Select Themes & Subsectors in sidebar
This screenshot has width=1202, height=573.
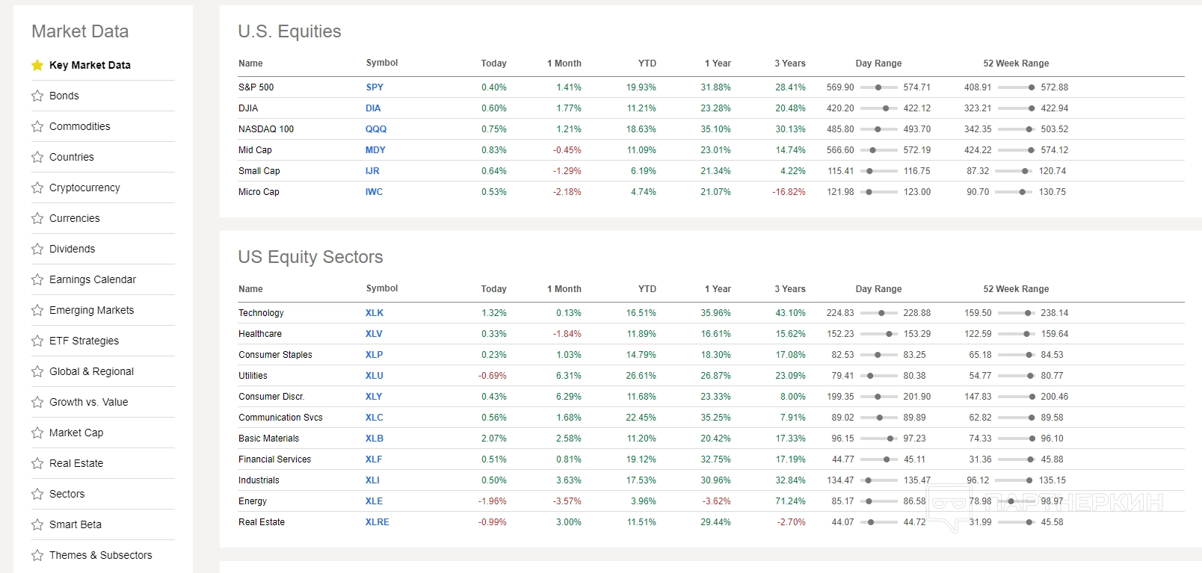pos(100,555)
